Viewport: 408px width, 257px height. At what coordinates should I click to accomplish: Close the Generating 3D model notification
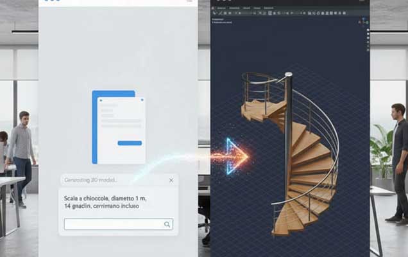coord(171,181)
